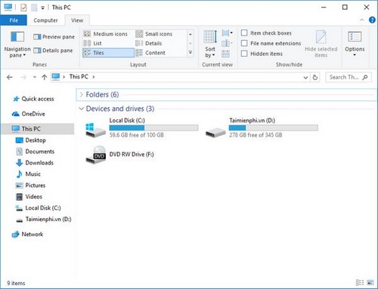Screen dimensions: 378x289
Task: Open the address bar history dropdown
Action: click(x=305, y=78)
